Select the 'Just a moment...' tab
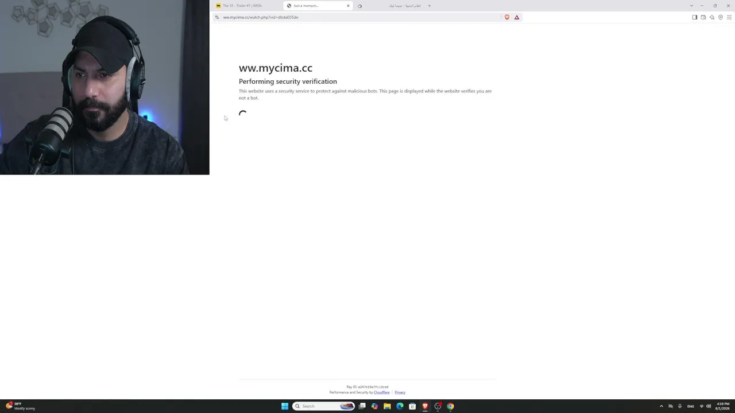 coord(319,6)
